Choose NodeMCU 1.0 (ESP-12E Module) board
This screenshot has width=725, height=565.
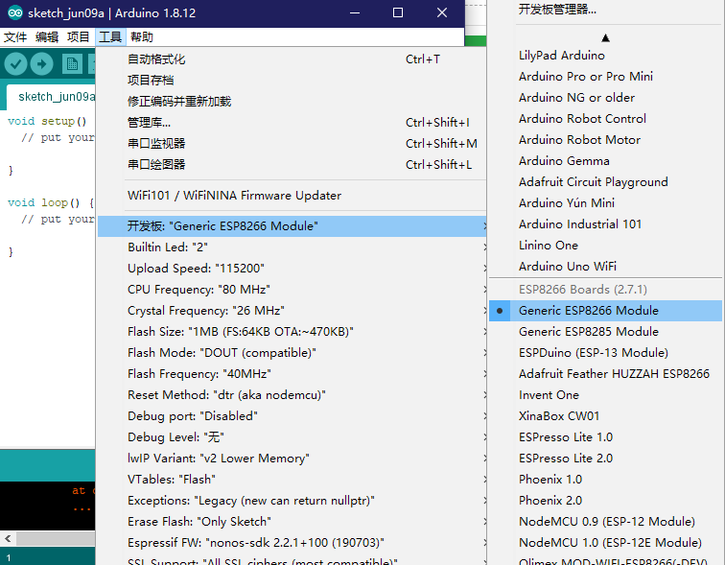(610, 543)
